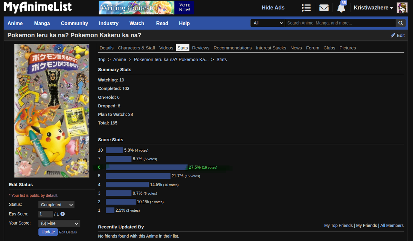Screen dimensions: 413x241
Task: Click the score 6 bar with 27.5%
Action: (146, 167)
